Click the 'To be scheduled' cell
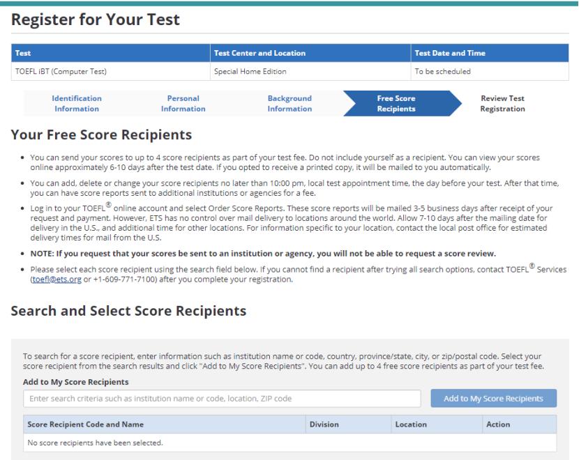The image size is (579, 460). 490,71
